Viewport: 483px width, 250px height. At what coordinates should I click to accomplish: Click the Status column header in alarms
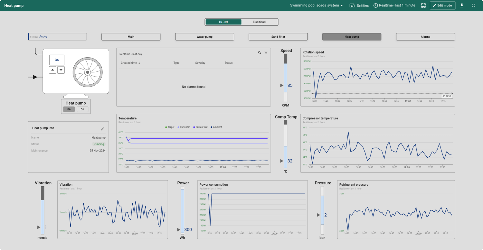pyautogui.click(x=229, y=63)
